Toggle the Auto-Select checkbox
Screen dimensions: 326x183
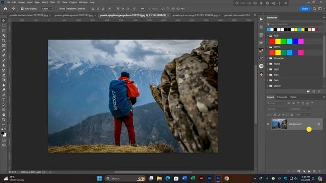point(22,9)
